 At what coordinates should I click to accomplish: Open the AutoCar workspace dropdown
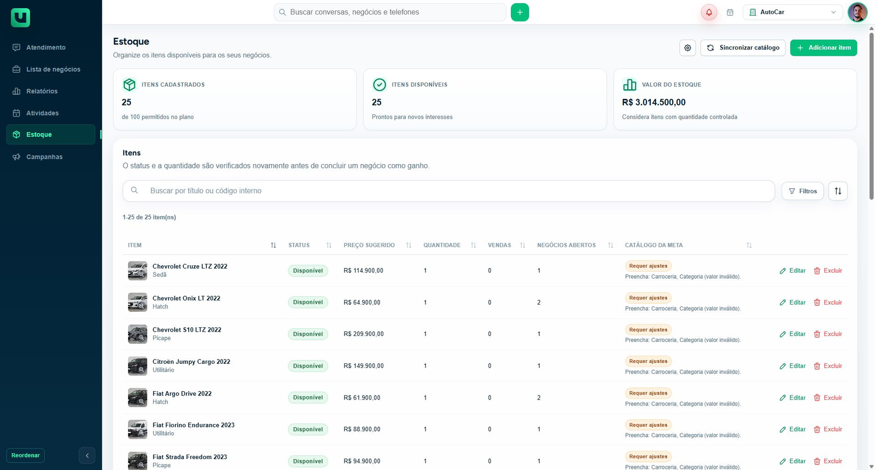pyautogui.click(x=792, y=12)
